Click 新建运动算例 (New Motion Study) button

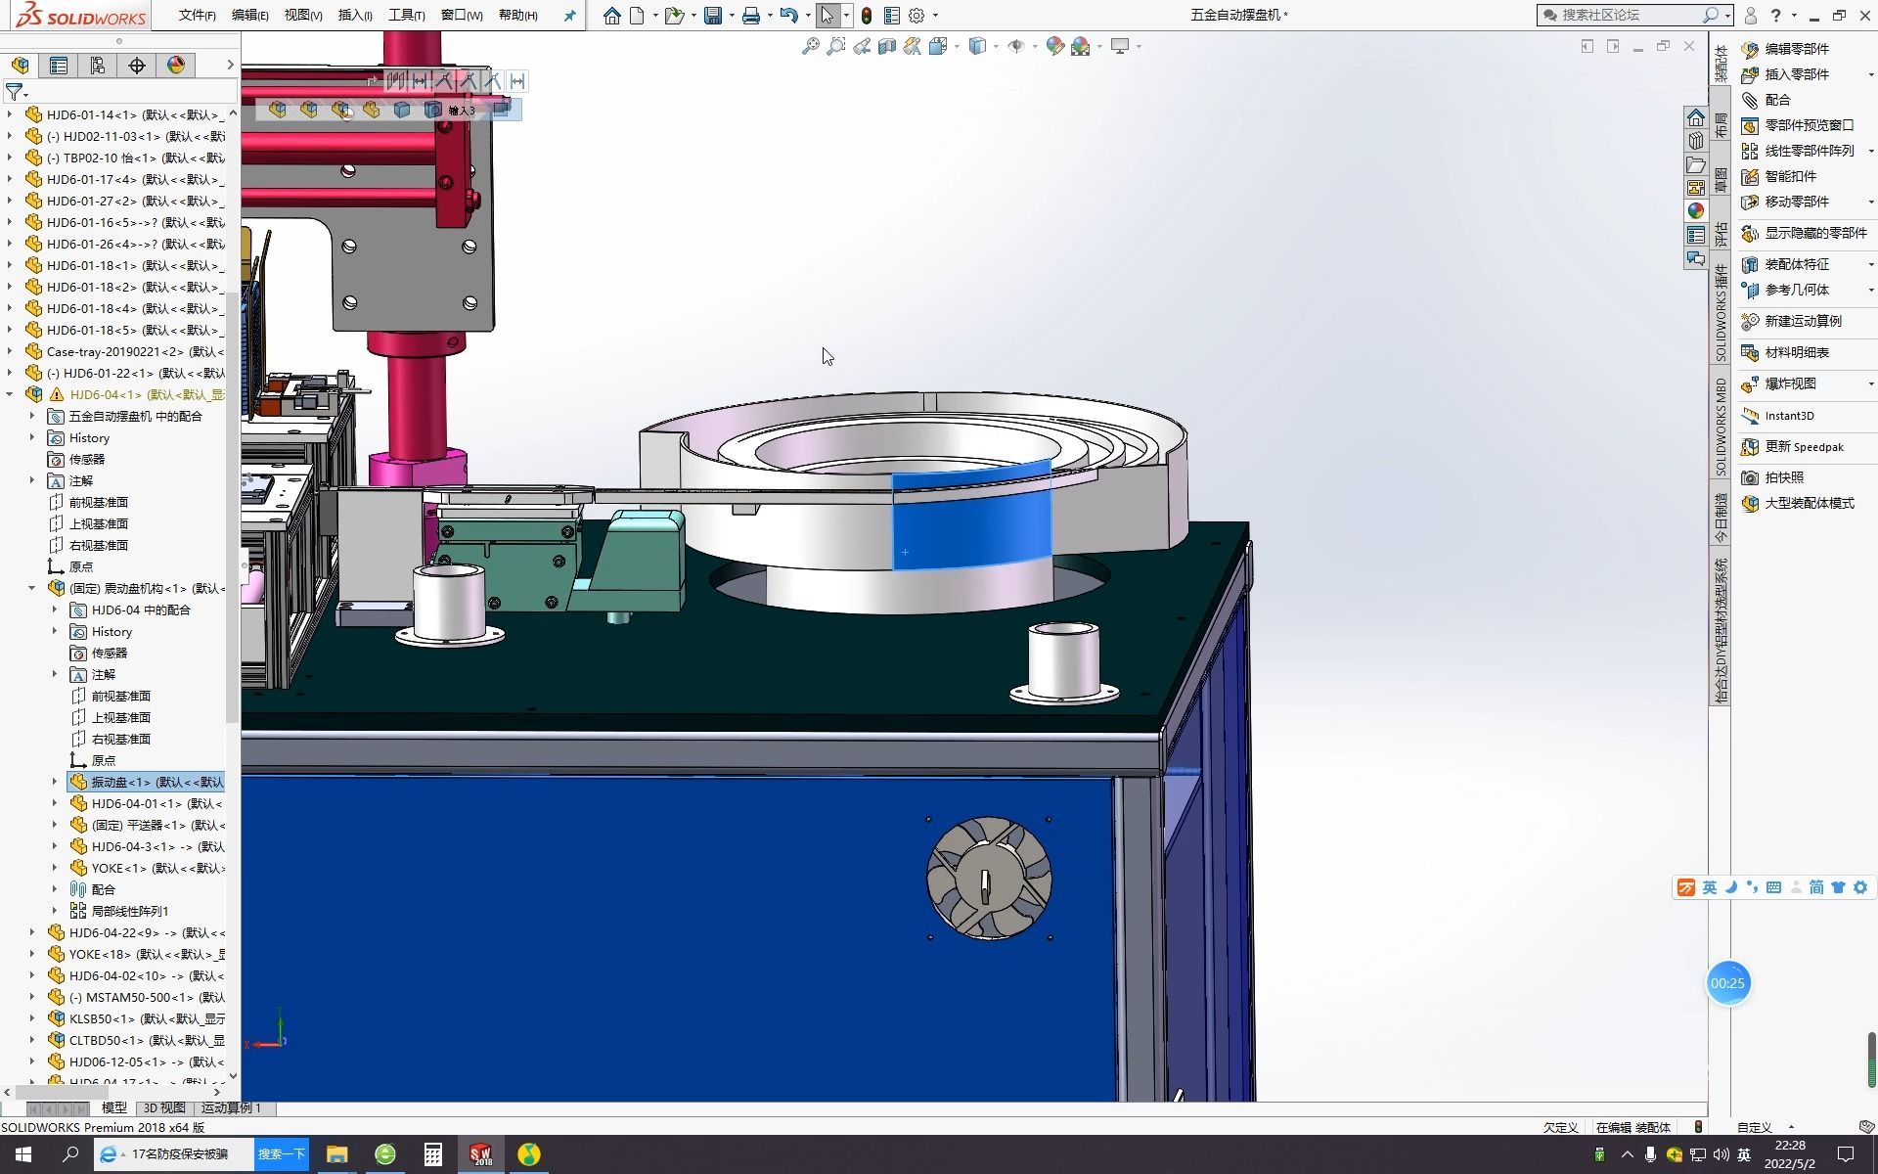(1803, 321)
